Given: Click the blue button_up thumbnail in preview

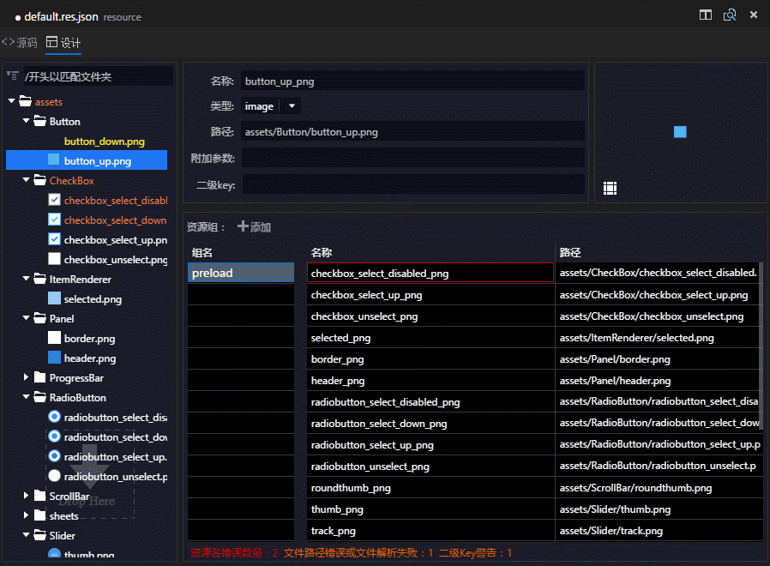Looking at the screenshot, I should tap(680, 131).
